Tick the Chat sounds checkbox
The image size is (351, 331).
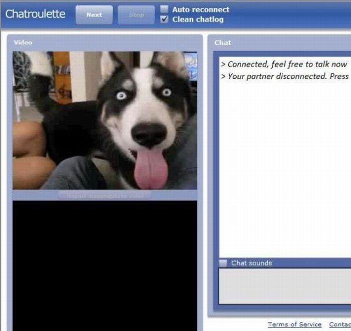point(223,263)
